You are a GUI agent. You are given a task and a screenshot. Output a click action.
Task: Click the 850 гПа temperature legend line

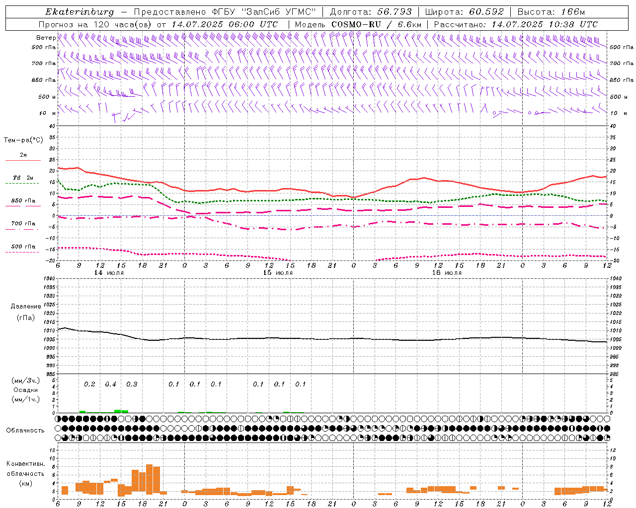pos(23,206)
